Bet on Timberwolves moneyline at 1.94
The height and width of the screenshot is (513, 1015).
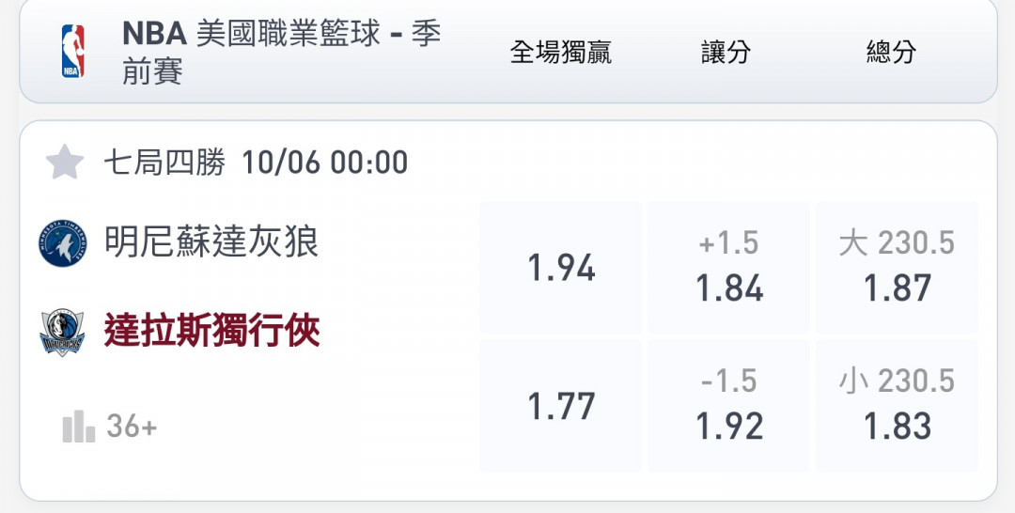[x=561, y=269]
